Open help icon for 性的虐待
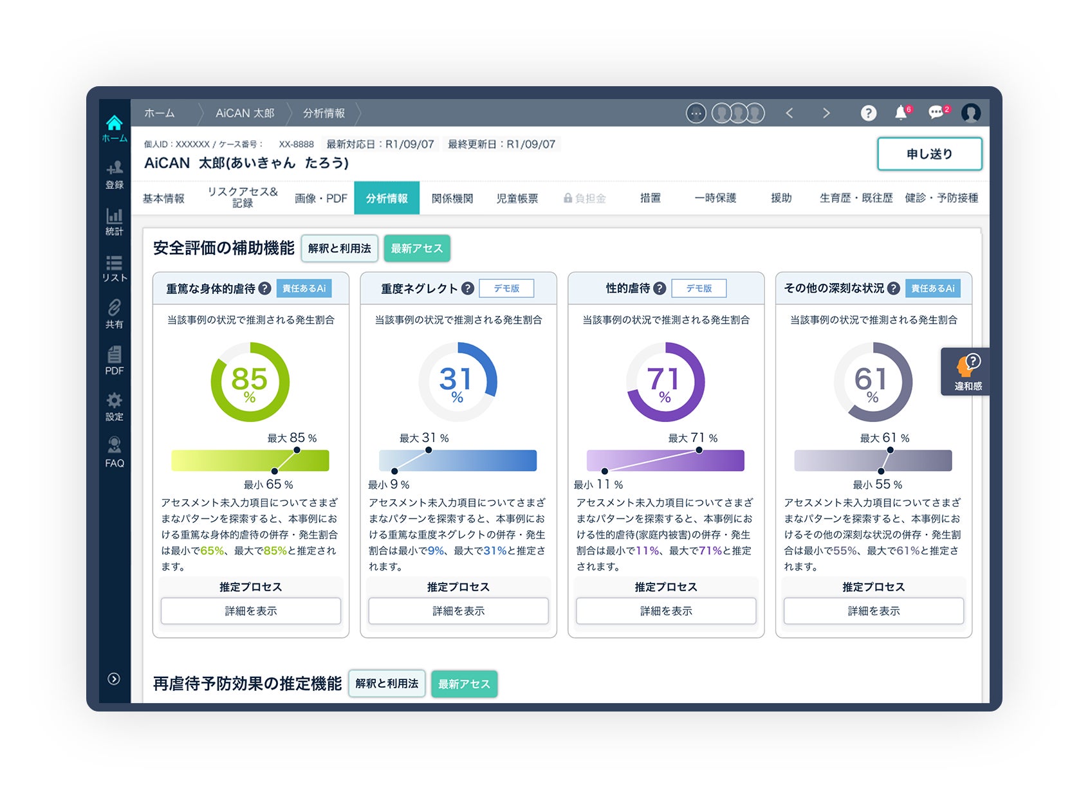 pos(660,289)
